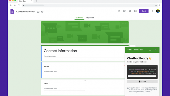Open the more options menu beside Send

click(x=152, y=11)
